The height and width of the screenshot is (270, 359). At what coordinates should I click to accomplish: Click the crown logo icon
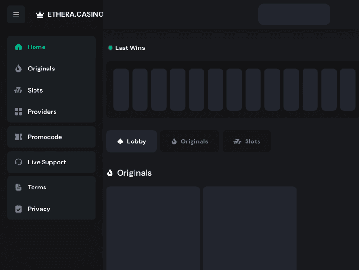[x=40, y=14]
